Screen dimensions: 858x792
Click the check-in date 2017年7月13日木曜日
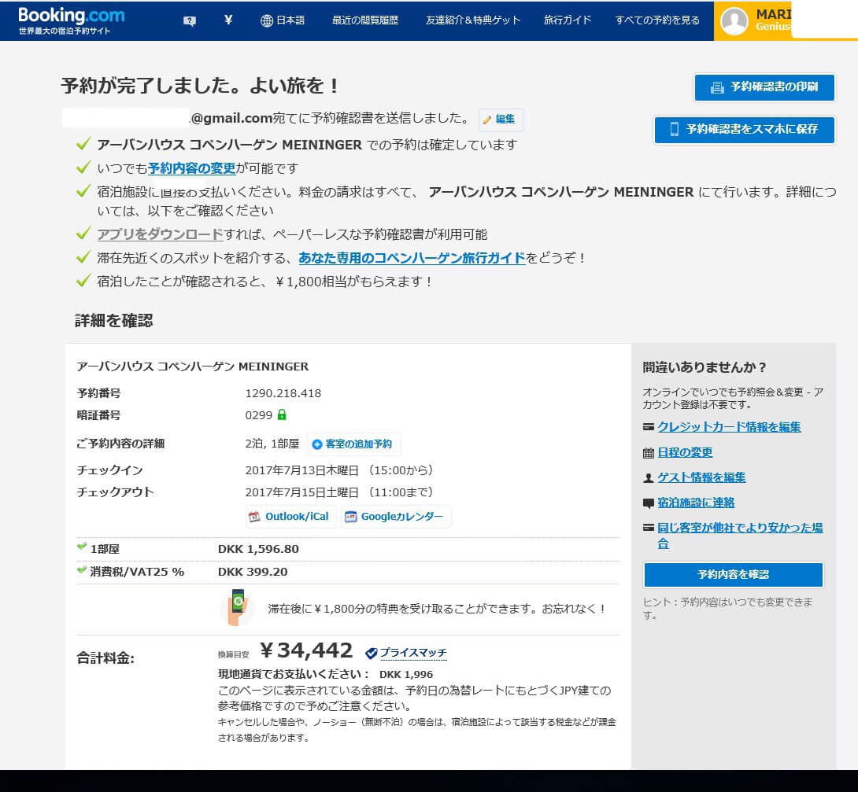[302, 470]
